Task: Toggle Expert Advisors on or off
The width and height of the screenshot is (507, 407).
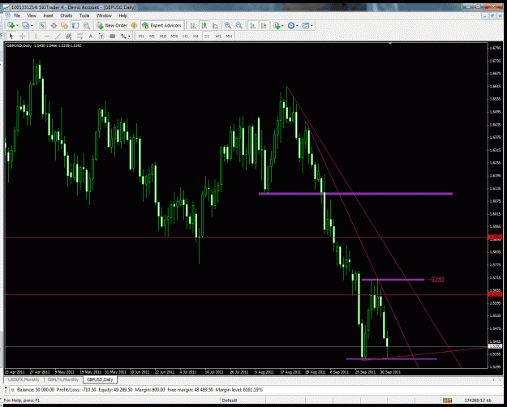Action: coord(161,25)
